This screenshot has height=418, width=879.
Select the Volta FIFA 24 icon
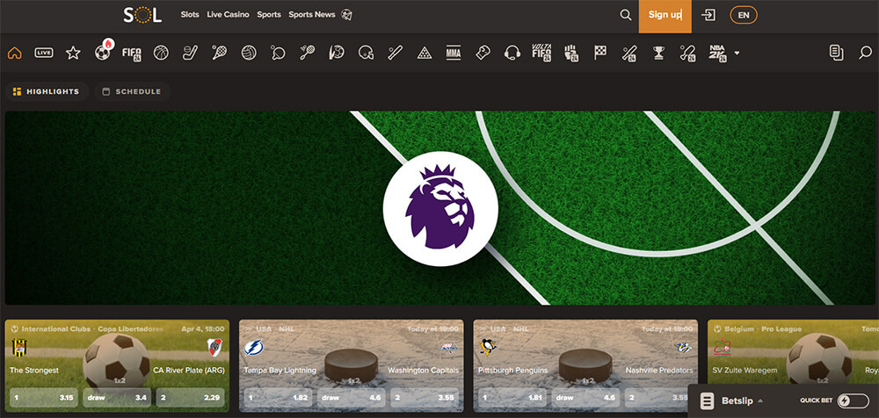coord(541,54)
